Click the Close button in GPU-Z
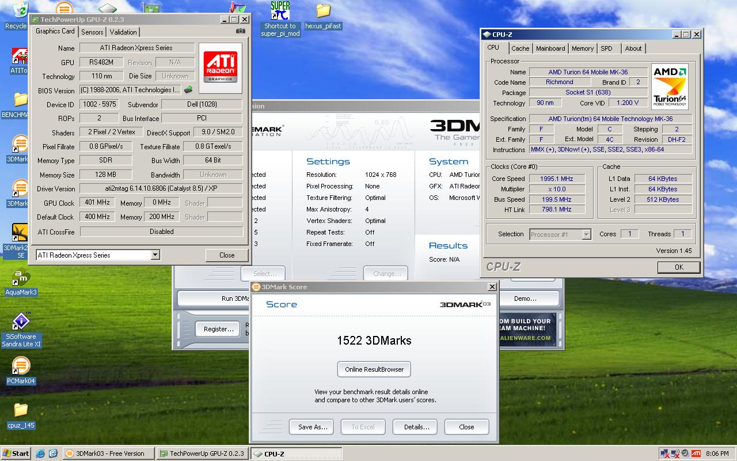The width and height of the screenshot is (737, 461). 227,255
